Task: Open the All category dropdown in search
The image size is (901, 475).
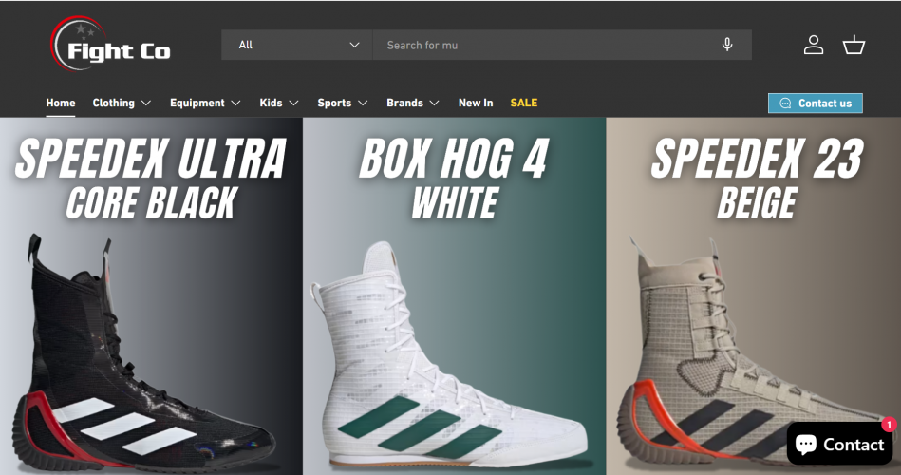Action: click(297, 45)
